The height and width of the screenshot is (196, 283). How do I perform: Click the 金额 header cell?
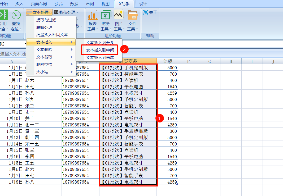click(x=167, y=61)
